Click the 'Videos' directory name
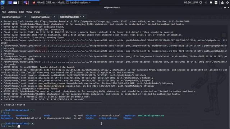Image resolution: width=230 pixels, height=129 pixels. pyautogui.click(x=128, y=118)
